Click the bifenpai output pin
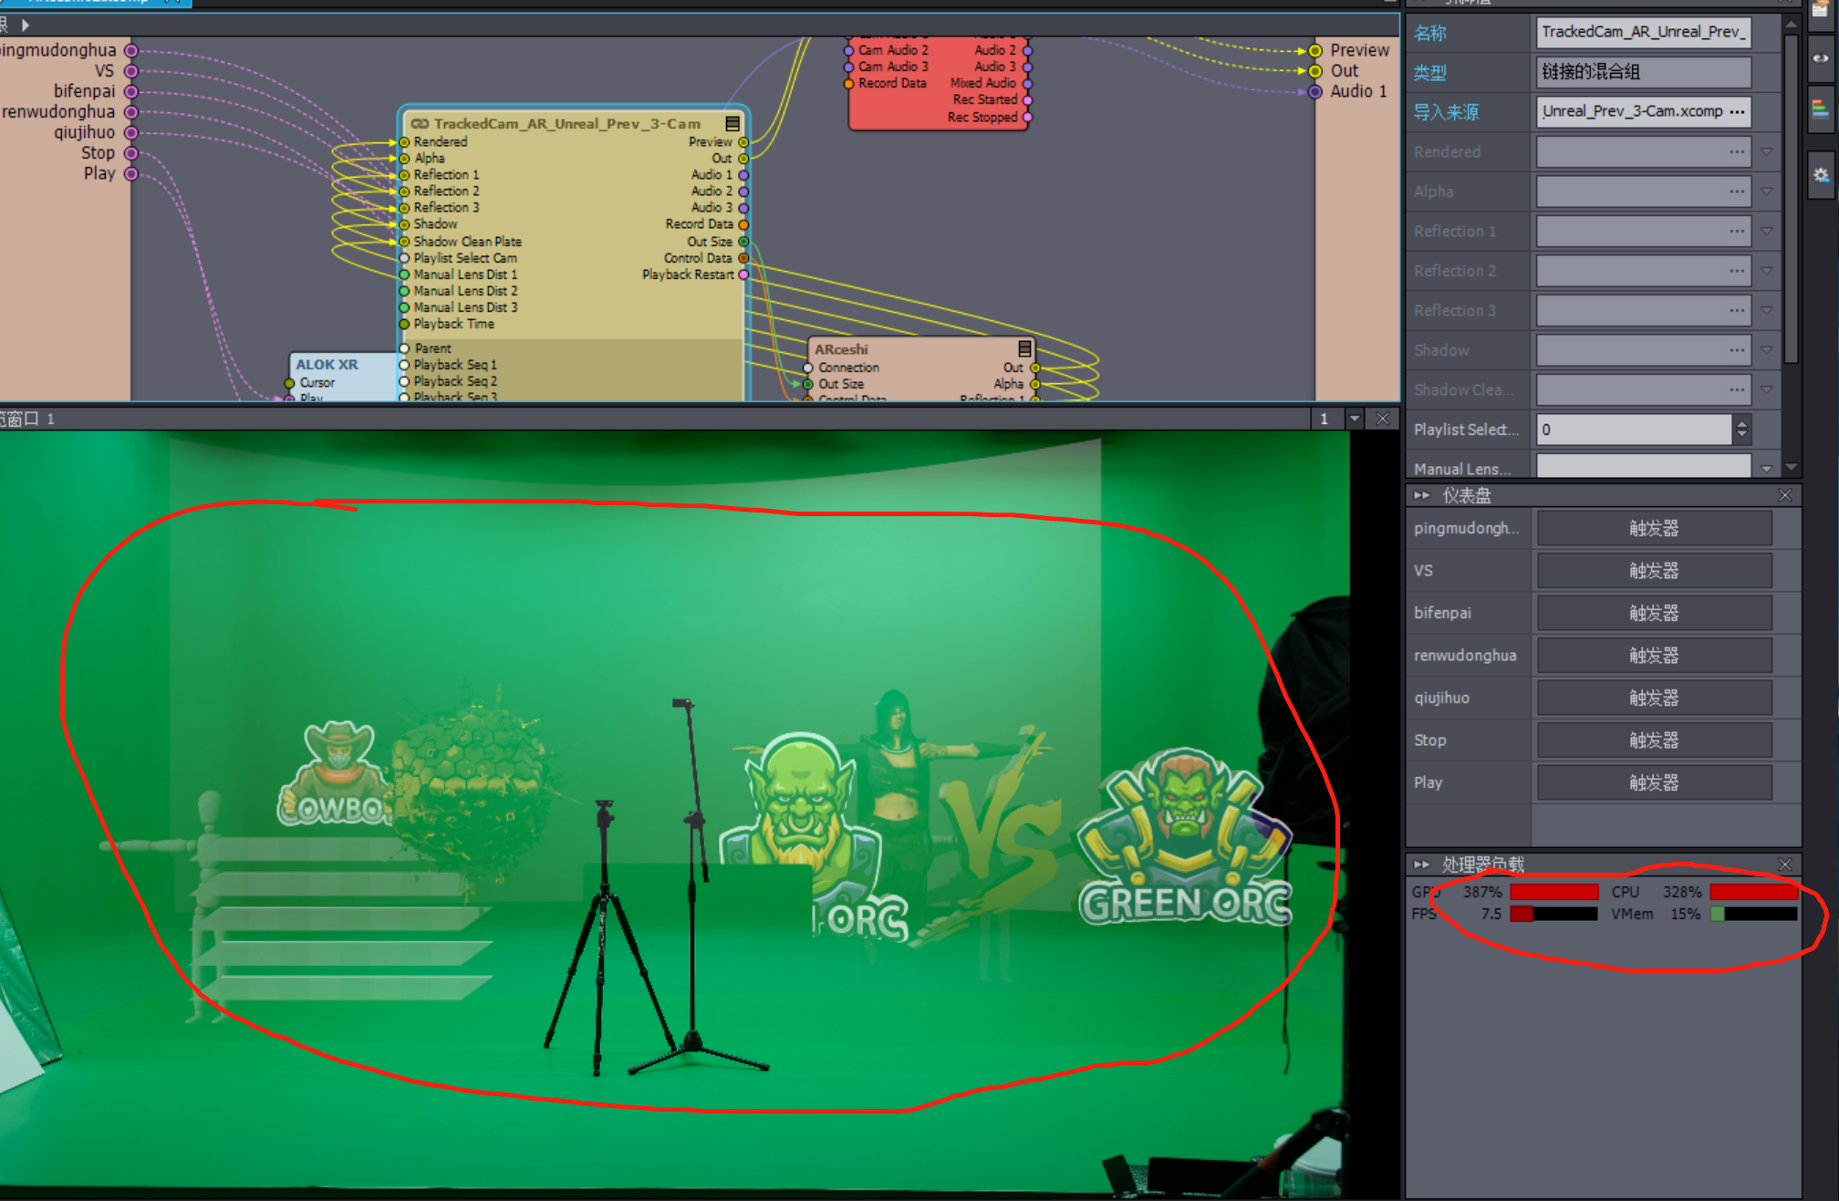This screenshot has width=1839, height=1201. tap(130, 91)
